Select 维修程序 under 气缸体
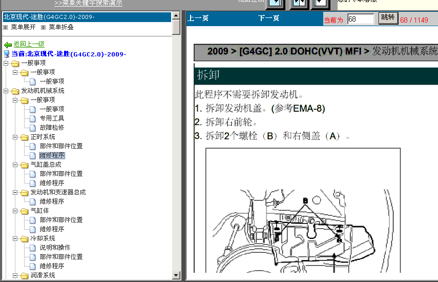Image resolution: width=438 pixels, height=282 pixels. [x=52, y=229]
